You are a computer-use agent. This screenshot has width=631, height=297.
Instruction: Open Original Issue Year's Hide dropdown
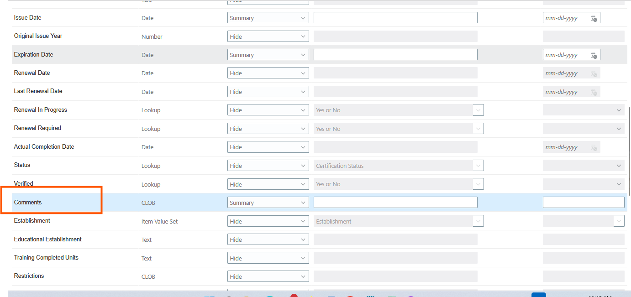268,36
